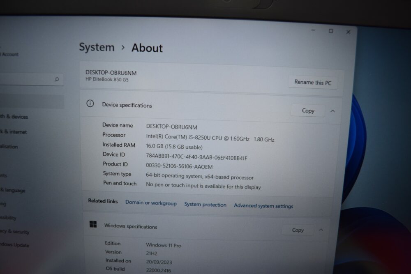
Task: Select the Intel Core i5-8250U processor value
Action: pyautogui.click(x=210, y=138)
